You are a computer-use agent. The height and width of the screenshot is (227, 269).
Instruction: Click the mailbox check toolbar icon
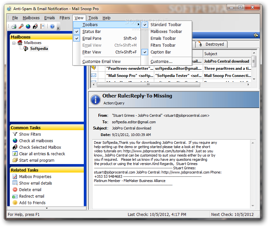click(x=35, y=26)
